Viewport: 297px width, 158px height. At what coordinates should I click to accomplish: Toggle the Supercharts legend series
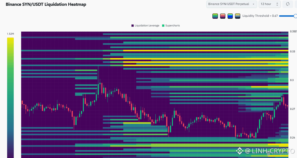pos(171,26)
